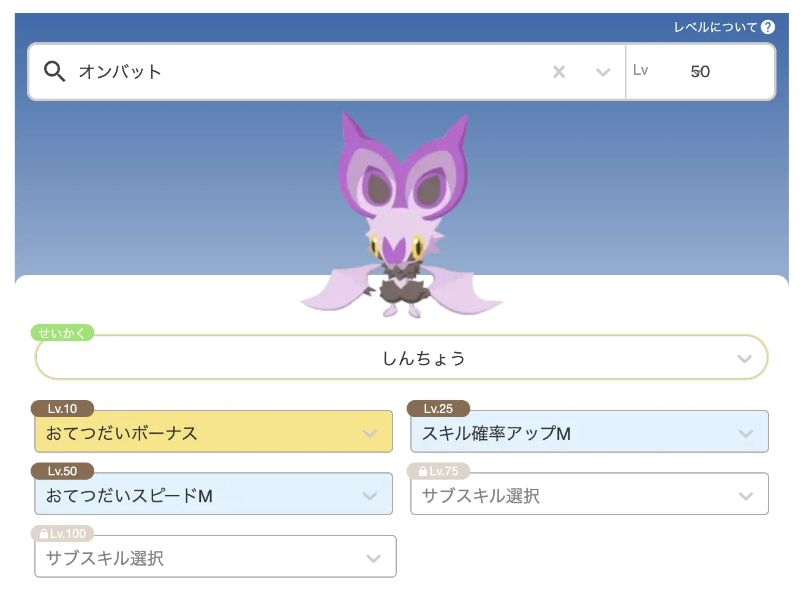
Task: Click the Lv input showing 50
Action: (x=700, y=72)
